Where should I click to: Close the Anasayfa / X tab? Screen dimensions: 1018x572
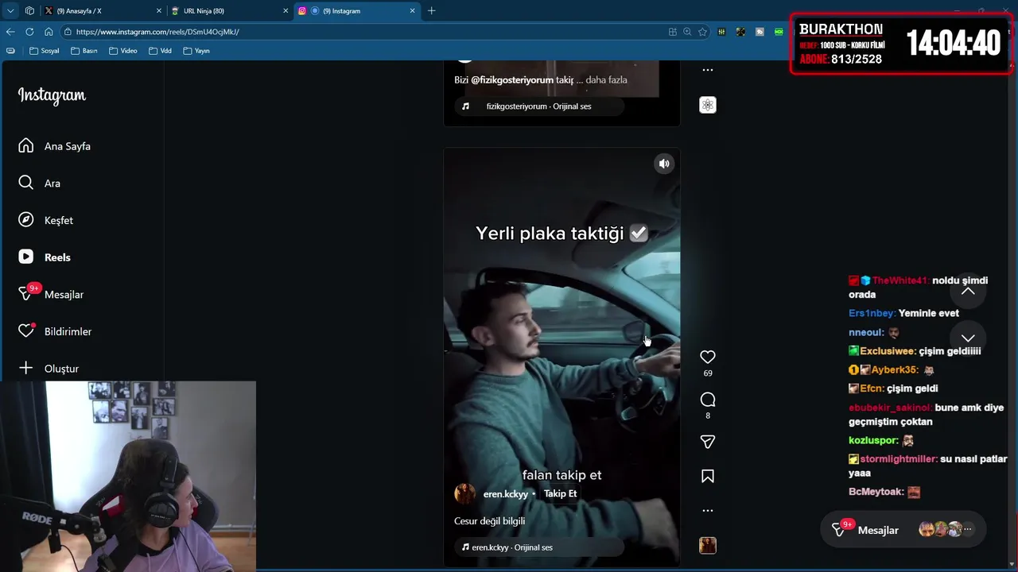point(158,10)
